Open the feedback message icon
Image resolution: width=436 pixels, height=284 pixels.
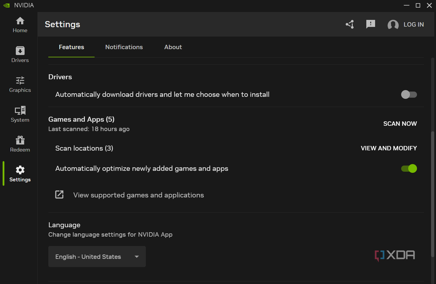tap(371, 24)
